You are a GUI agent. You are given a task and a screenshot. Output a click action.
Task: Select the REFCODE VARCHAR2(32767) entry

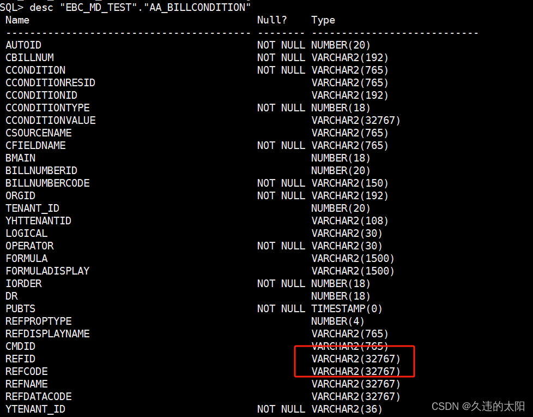[x=355, y=371]
